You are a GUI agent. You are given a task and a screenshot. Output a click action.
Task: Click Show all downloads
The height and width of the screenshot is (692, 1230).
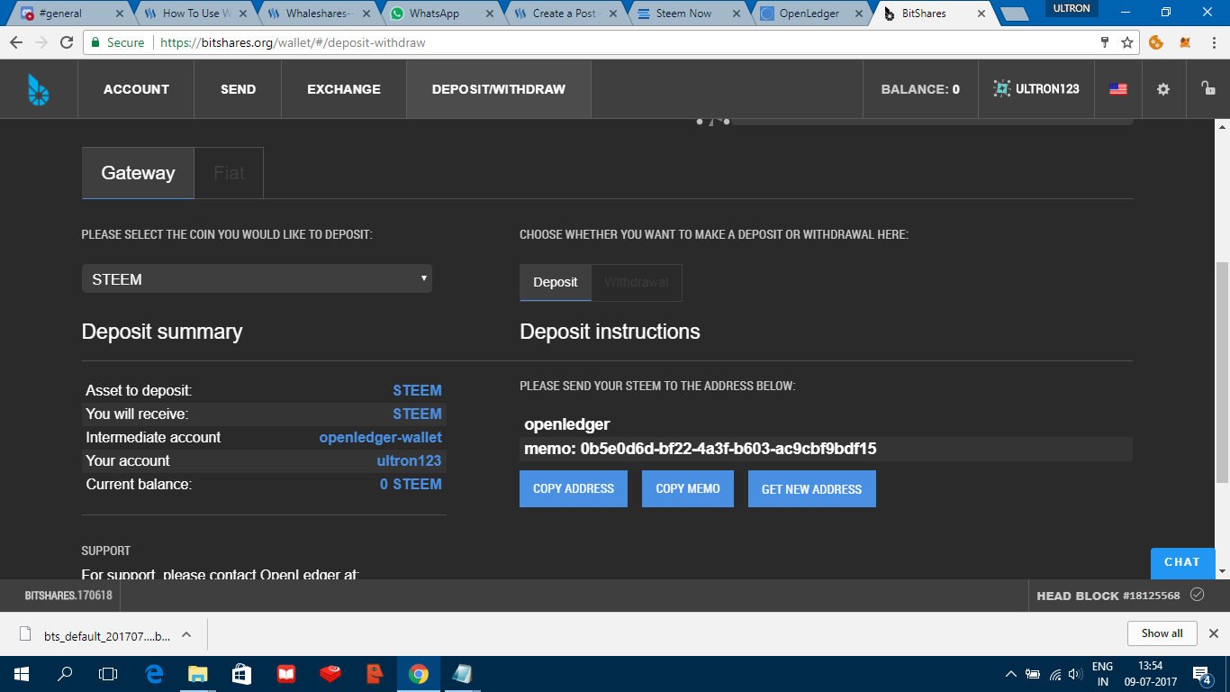[x=1162, y=633]
